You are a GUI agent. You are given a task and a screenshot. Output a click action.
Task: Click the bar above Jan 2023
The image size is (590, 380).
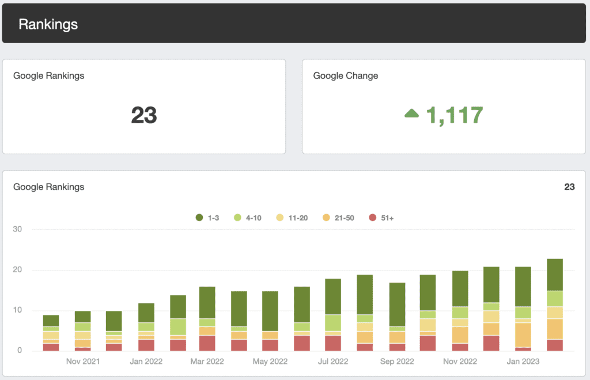tap(523, 309)
